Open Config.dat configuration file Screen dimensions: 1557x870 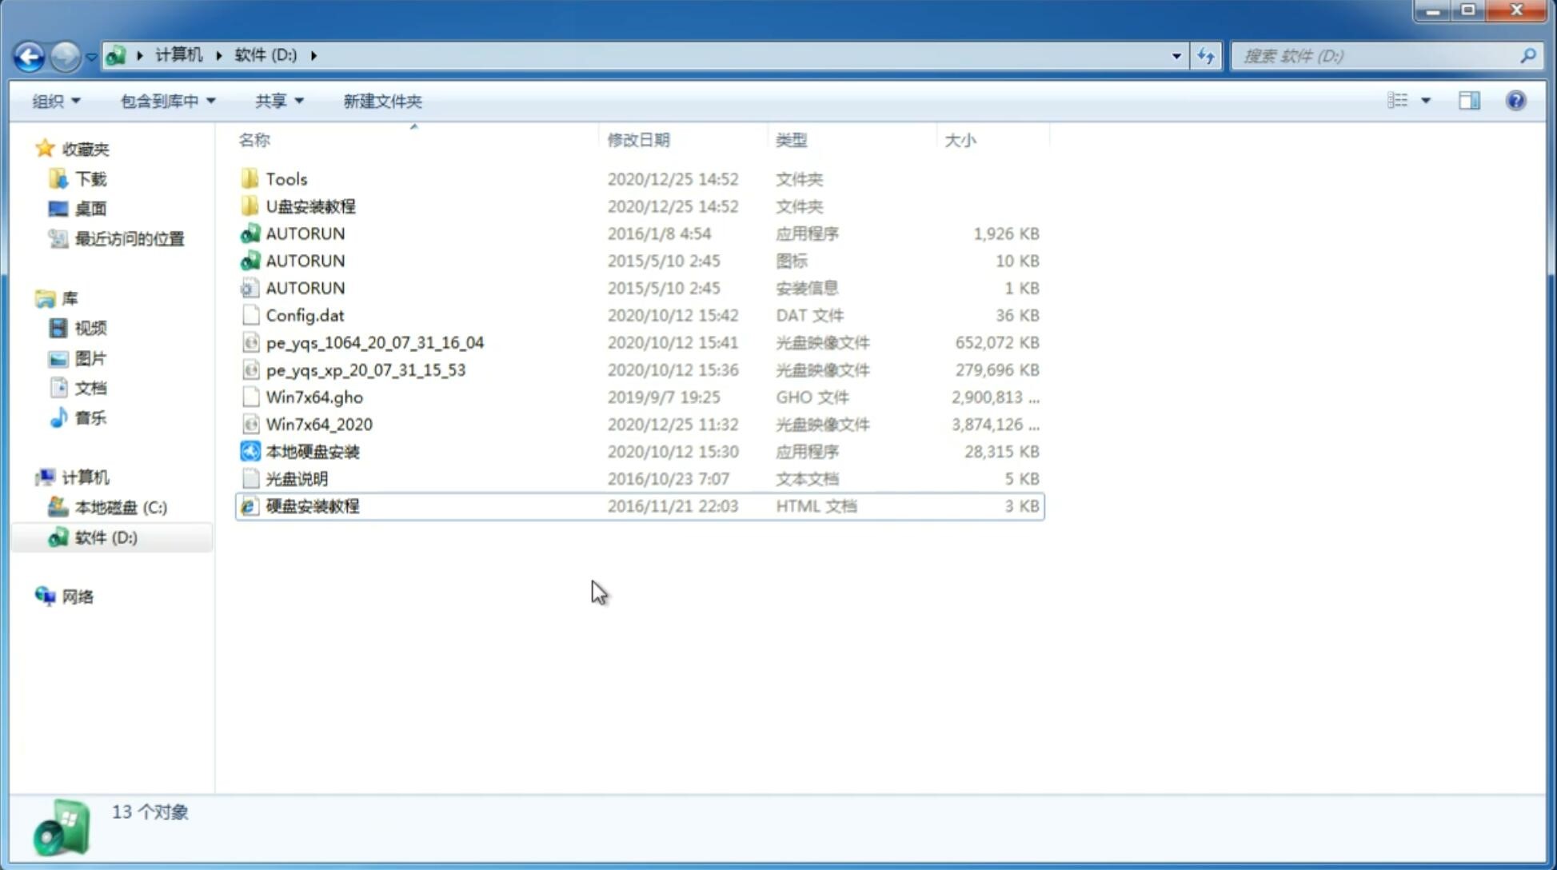[305, 314]
